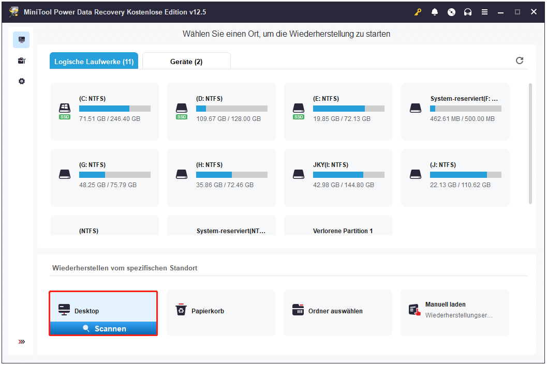The image size is (547, 365).
Task: Select the System-reserviert(NT... partition card
Action: pyautogui.click(x=221, y=225)
